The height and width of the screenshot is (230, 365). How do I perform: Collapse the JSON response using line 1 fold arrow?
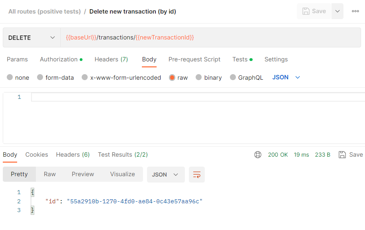(x=32, y=192)
